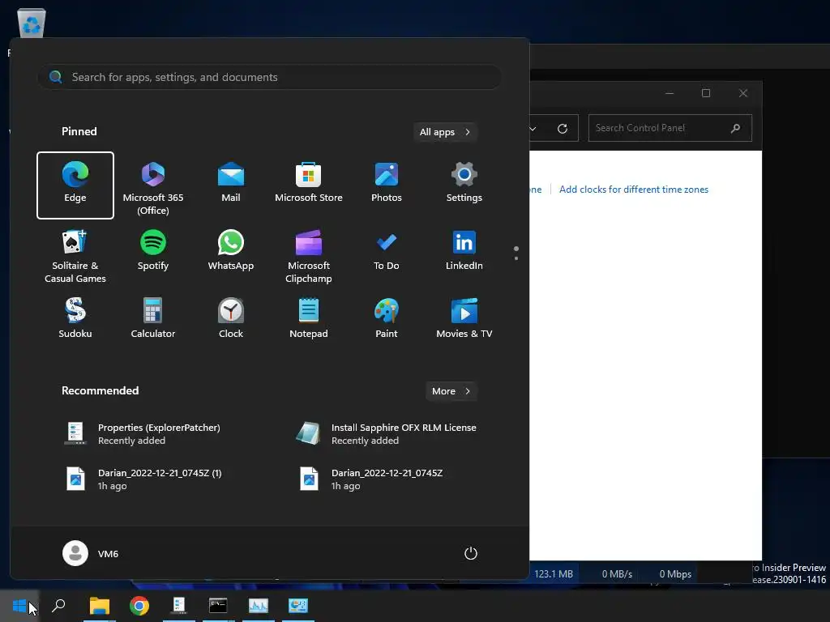Click the Windows Start button on taskbar
The width and height of the screenshot is (830, 622).
point(19,606)
